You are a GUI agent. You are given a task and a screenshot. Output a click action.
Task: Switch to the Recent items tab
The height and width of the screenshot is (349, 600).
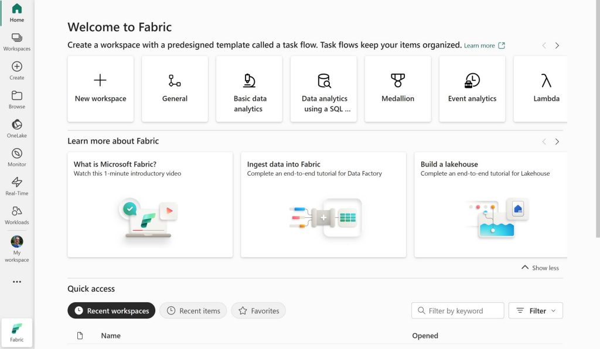pyautogui.click(x=193, y=311)
